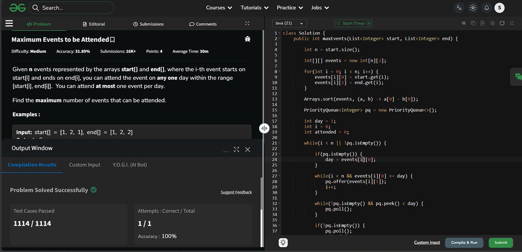Viewport: 522px width, 252px height.
Task: Open the green chat bubble widget
Action: pyautogui.click(x=518, y=76)
